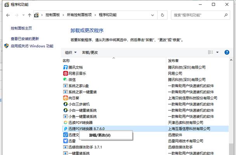Click the refresh button beside address bar

tap(162, 15)
